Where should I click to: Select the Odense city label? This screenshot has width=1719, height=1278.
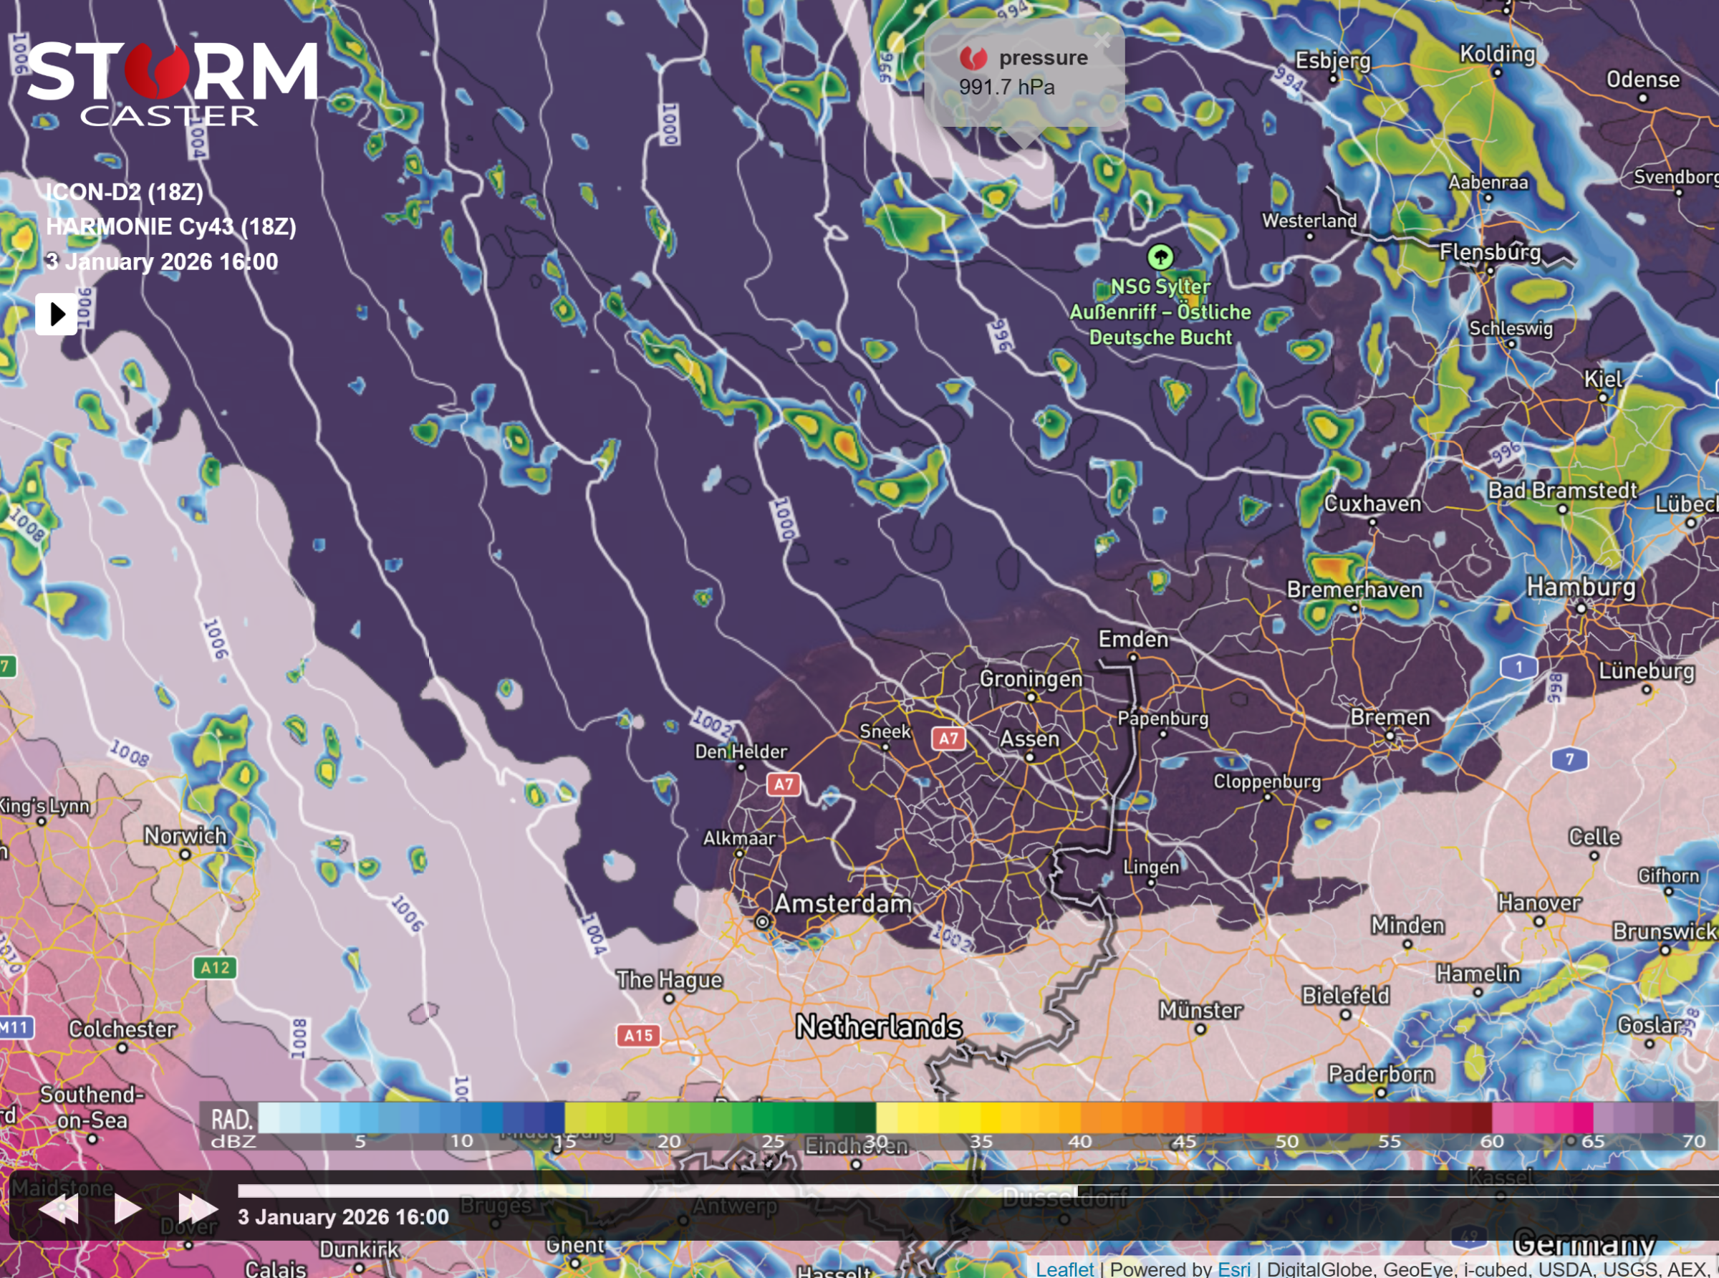click(1642, 79)
